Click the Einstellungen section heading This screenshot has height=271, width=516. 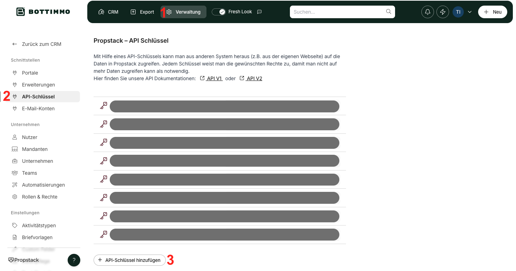click(x=25, y=213)
